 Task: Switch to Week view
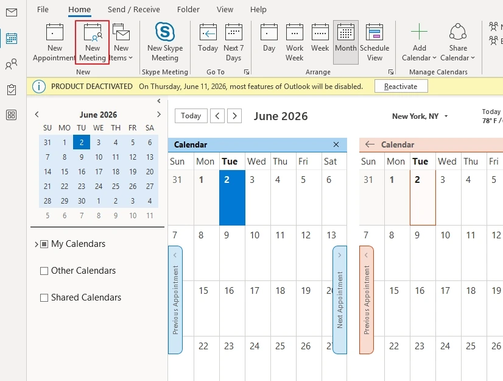(320, 38)
